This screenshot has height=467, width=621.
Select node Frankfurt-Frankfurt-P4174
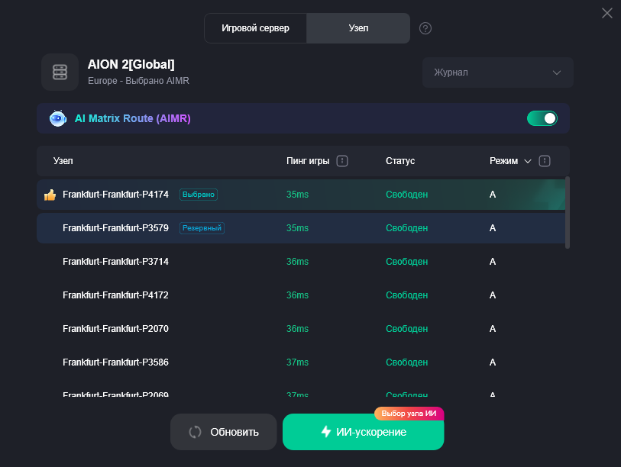301,195
